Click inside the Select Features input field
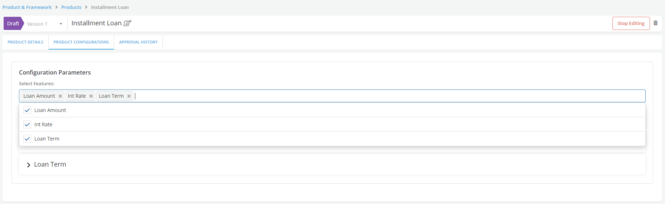The width and height of the screenshot is (665, 204). [358, 96]
